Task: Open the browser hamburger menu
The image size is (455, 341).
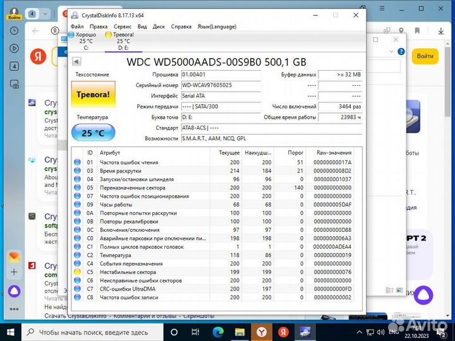Action: (382, 8)
